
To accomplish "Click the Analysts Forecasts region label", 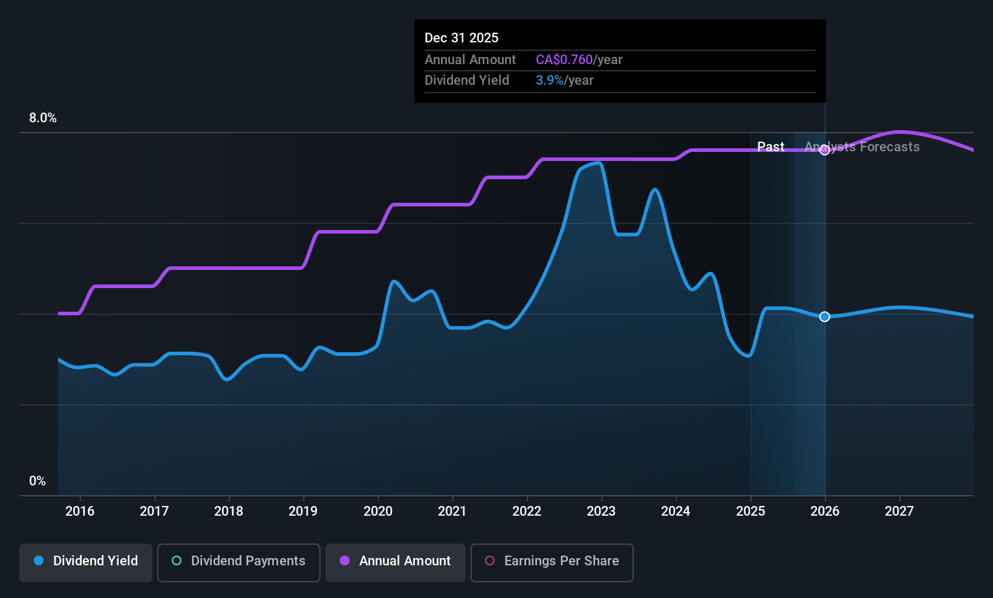I will (862, 146).
